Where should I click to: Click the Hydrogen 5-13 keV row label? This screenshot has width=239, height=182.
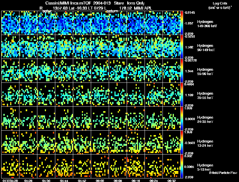[205, 167]
